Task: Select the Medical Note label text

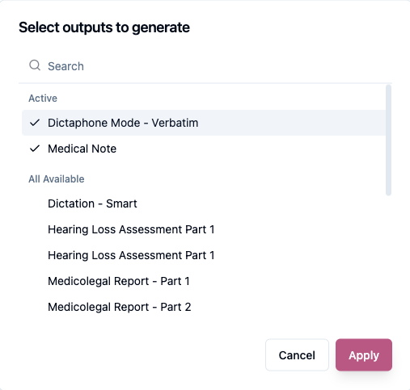Action: click(82, 149)
